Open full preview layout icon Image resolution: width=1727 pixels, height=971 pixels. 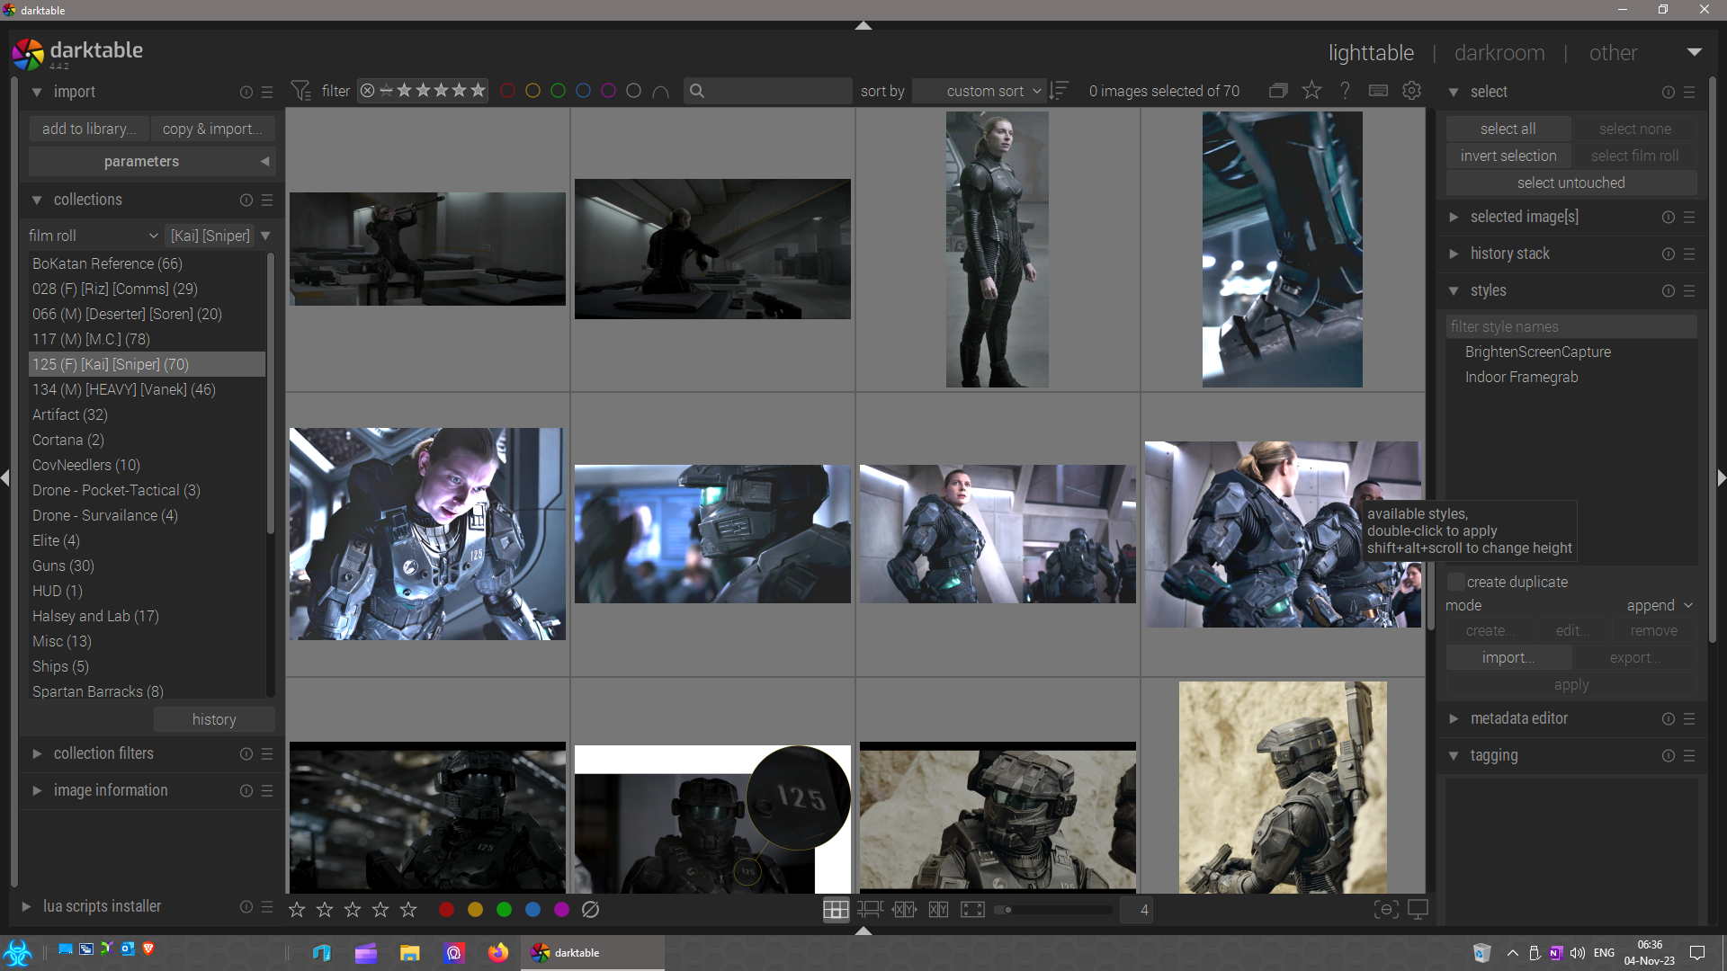(972, 910)
